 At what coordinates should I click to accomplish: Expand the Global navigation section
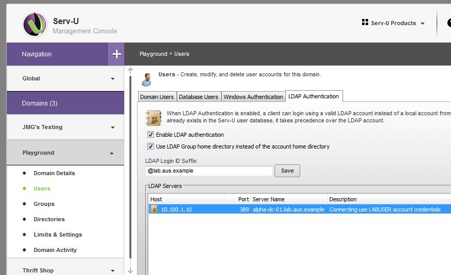(x=65, y=79)
